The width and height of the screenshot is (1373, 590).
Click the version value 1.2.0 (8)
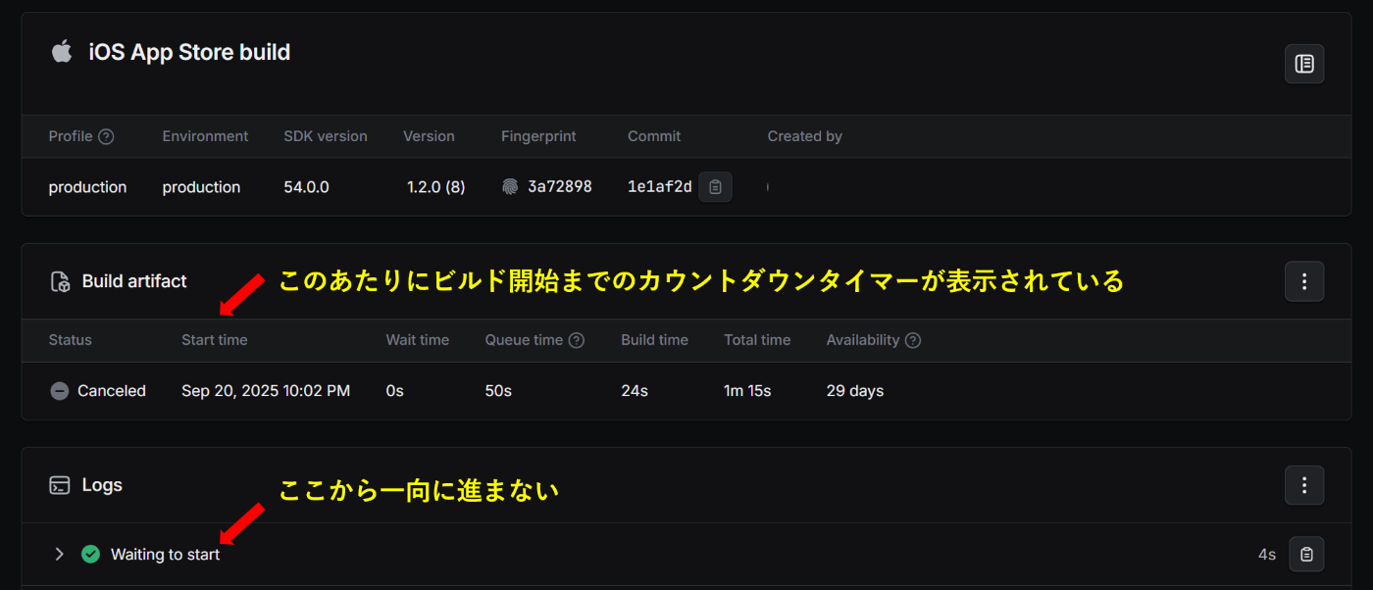coord(436,187)
